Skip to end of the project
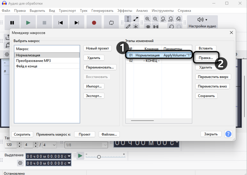Viewport: 247px width, 175px height. pos(77,23)
